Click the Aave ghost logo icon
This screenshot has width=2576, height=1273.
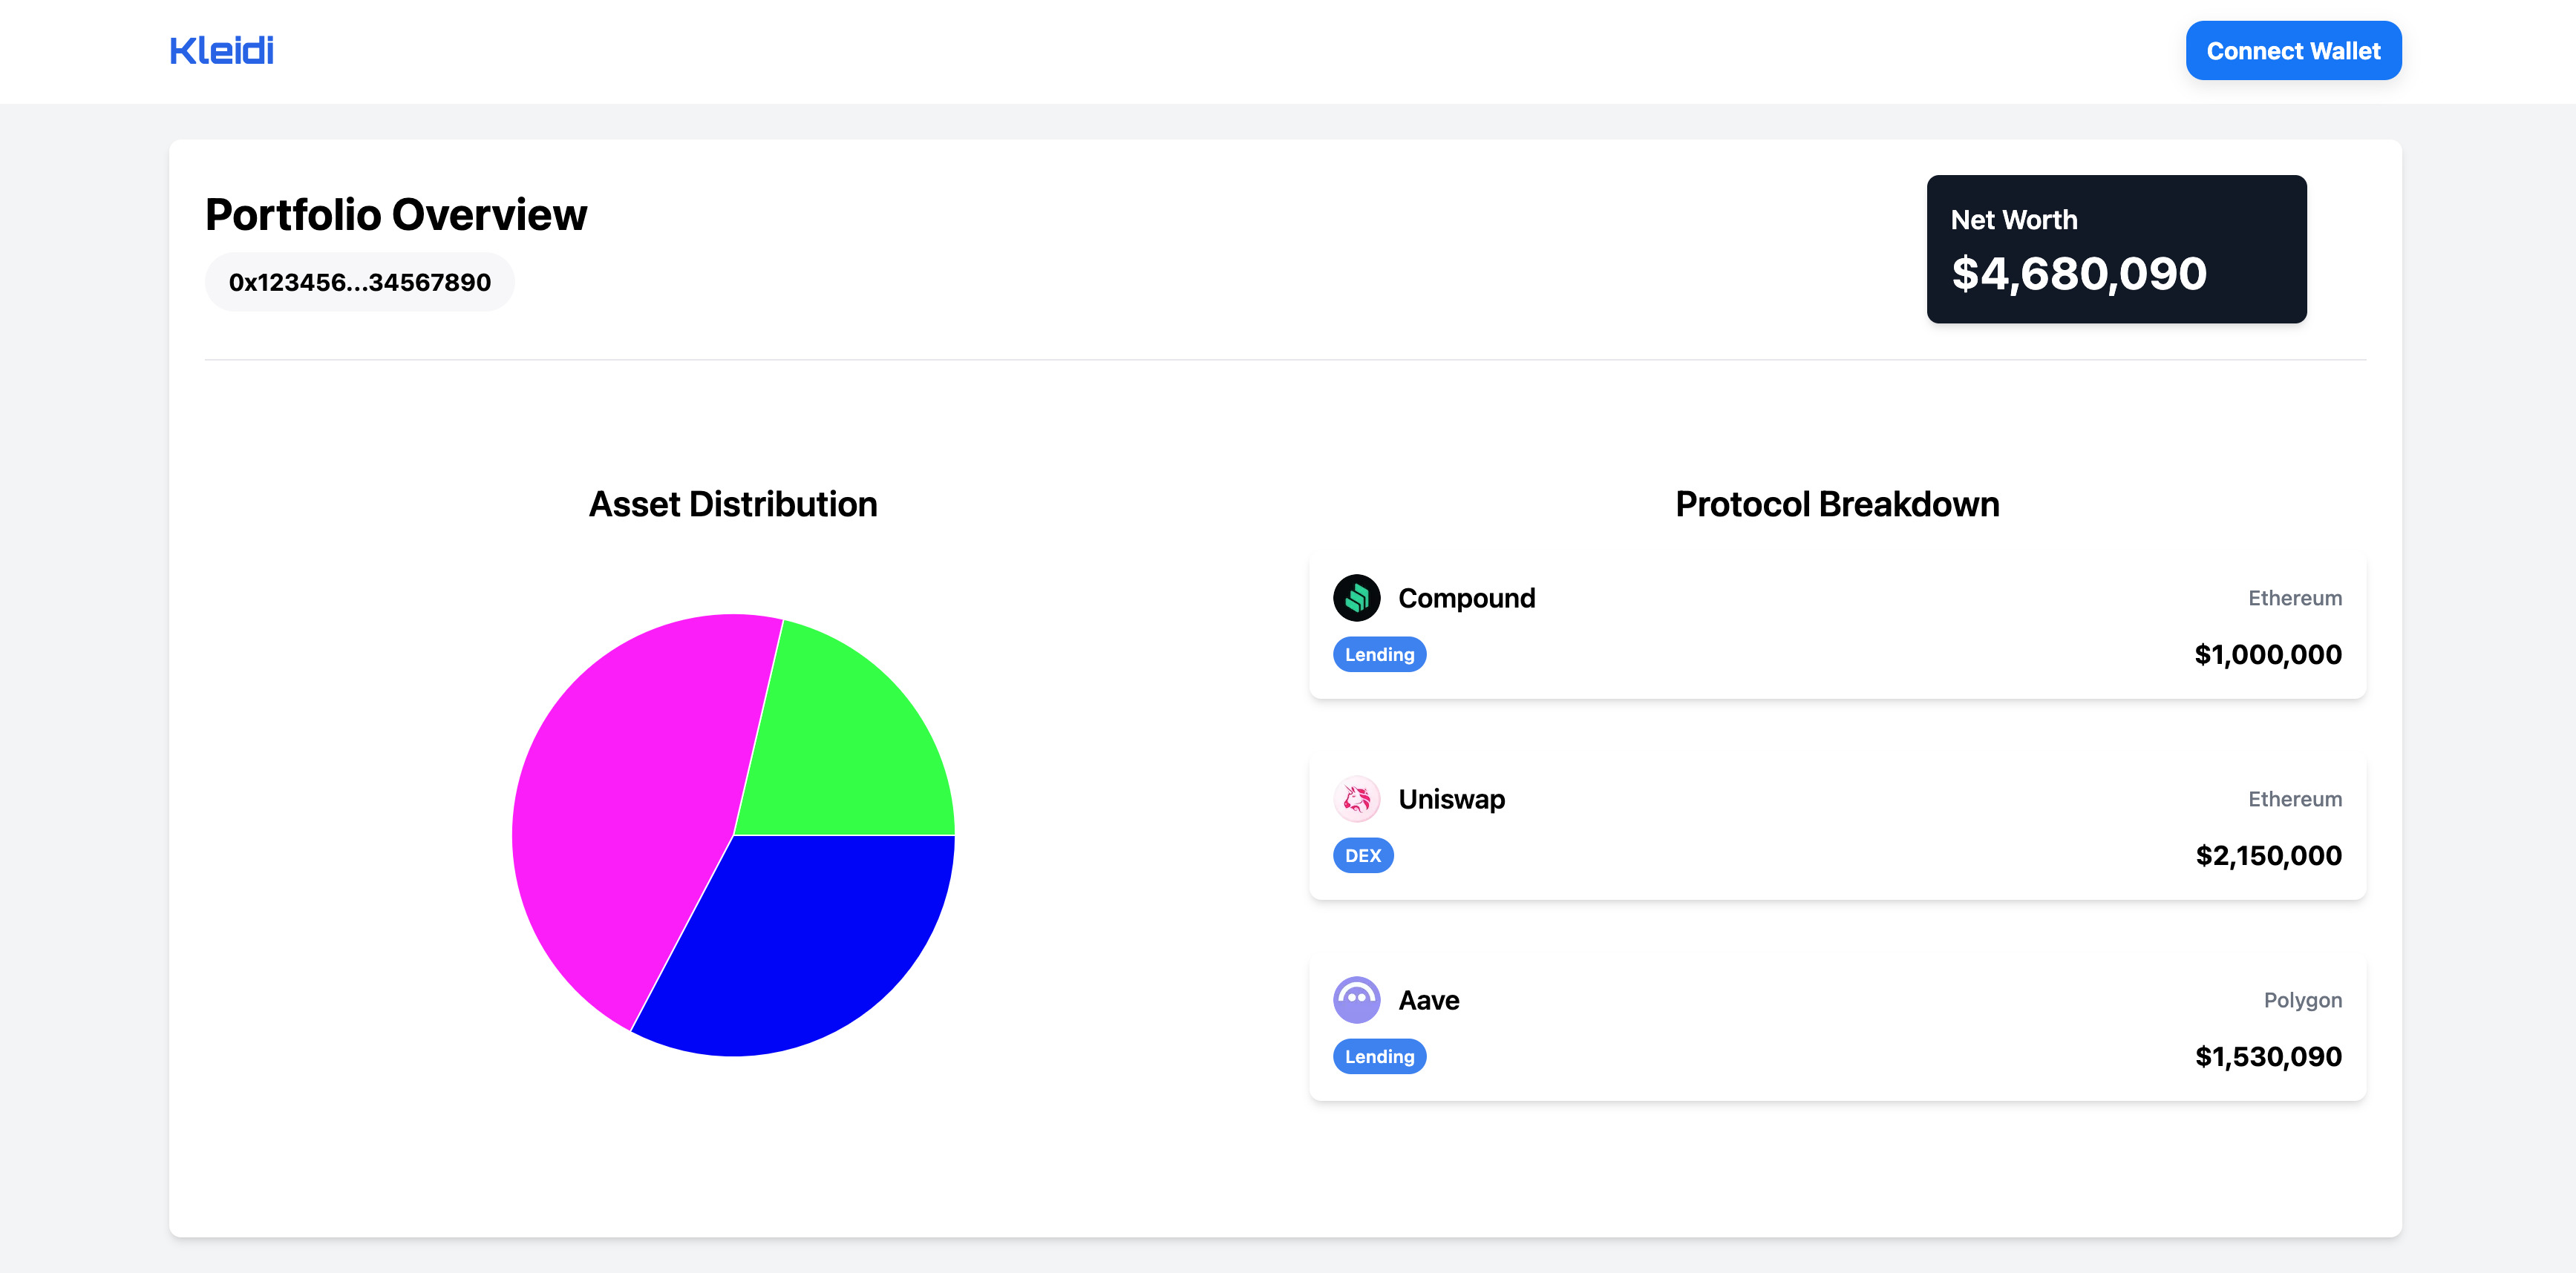click(x=1356, y=999)
